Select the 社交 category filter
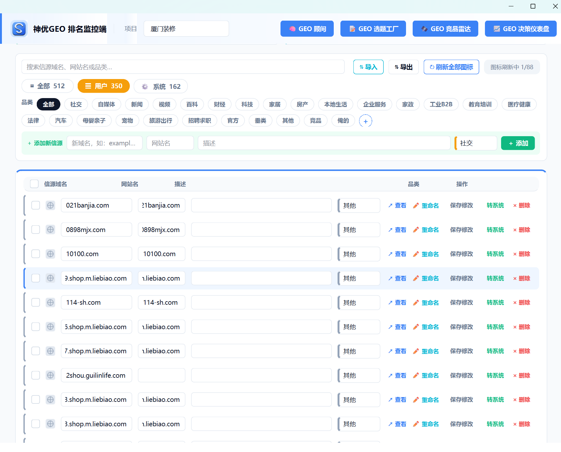The height and width of the screenshot is (452, 561). (76, 104)
